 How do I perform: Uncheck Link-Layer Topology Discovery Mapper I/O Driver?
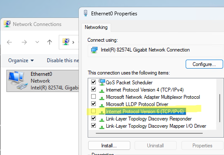pos(93,126)
